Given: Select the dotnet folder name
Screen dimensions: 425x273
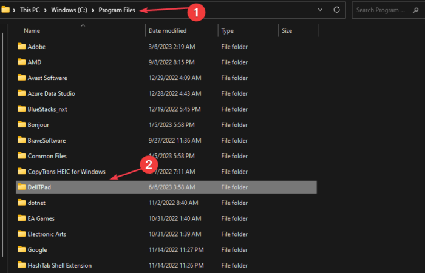Looking at the screenshot, I should (36, 203).
